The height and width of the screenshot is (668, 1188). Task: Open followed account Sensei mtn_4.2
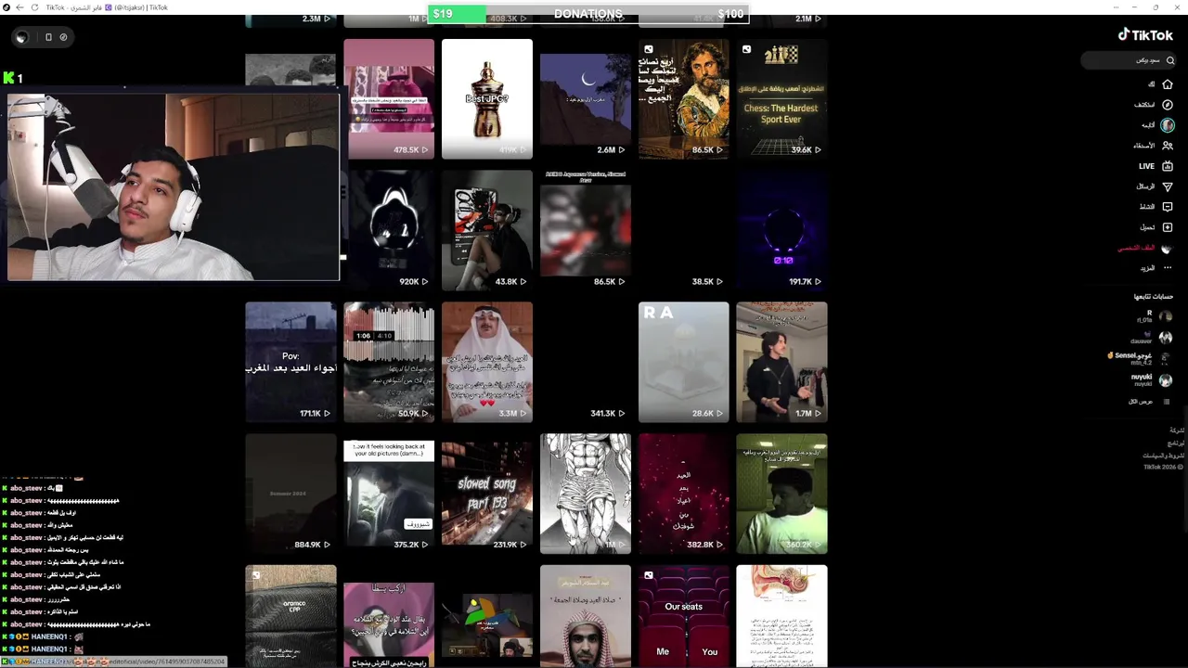tap(1140, 358)
